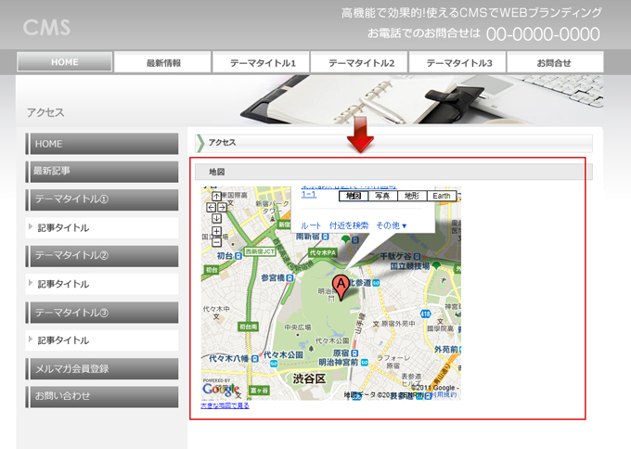
Task: Switch map to 地形 view
Action: coord(412,196)
